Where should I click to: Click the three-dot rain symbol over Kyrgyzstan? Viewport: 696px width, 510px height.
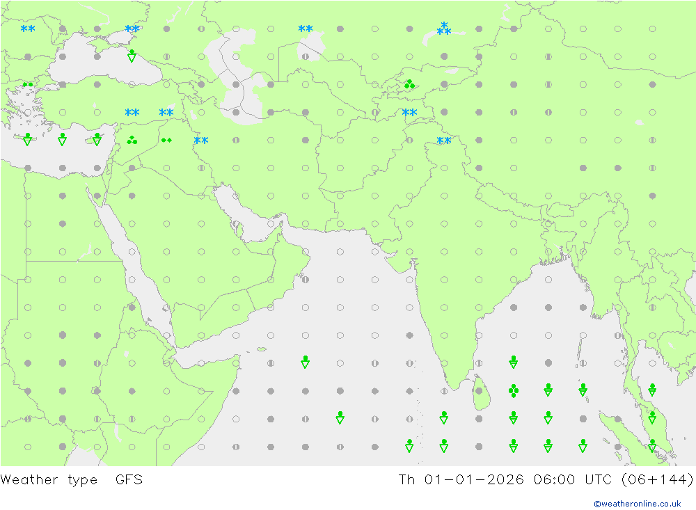(x=409, y=84)
